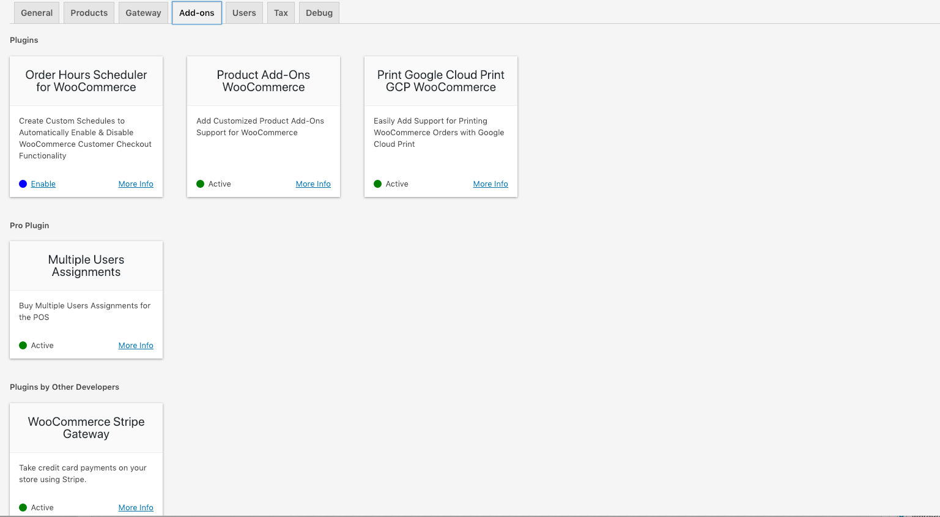Screen dimensions: 940x517
Task: Click the WooCommerce Stripe Gateway card title
Action: click(x=86, y=428)
